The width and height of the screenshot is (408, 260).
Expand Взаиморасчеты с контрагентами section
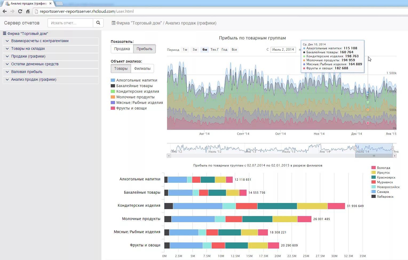pyautogui.click(x=51, y=41)
